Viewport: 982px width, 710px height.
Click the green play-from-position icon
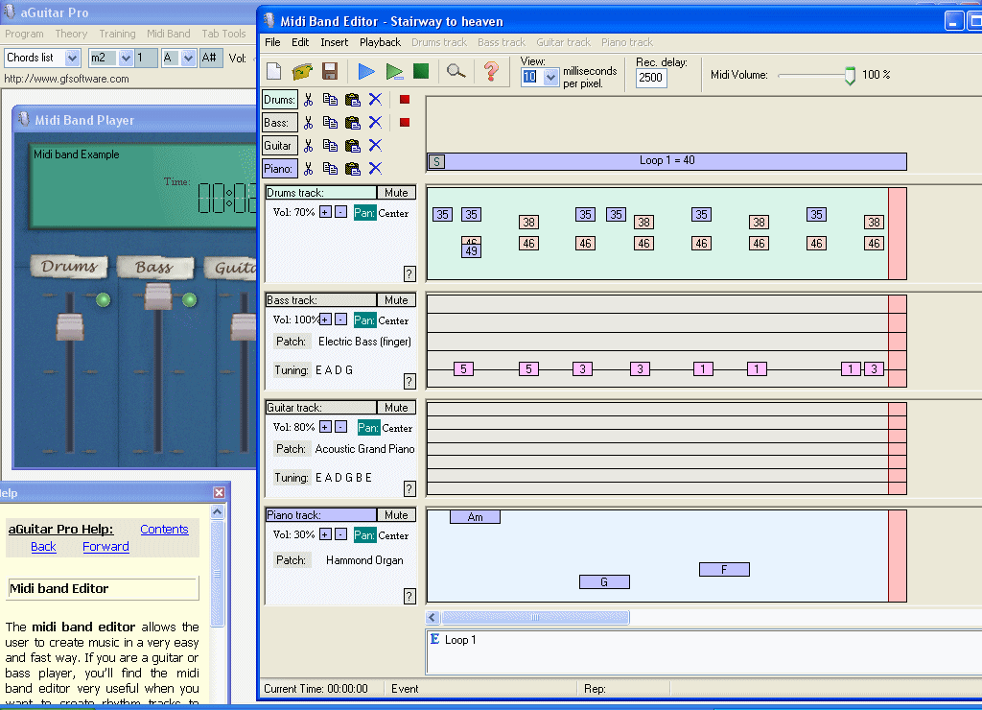tap(394, 71)
